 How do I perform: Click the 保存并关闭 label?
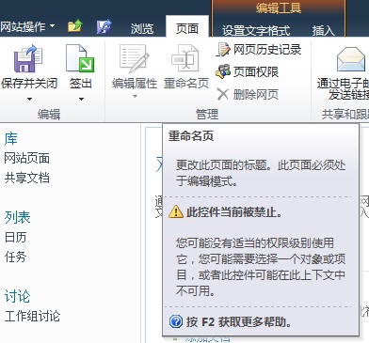tap(29, 84)
